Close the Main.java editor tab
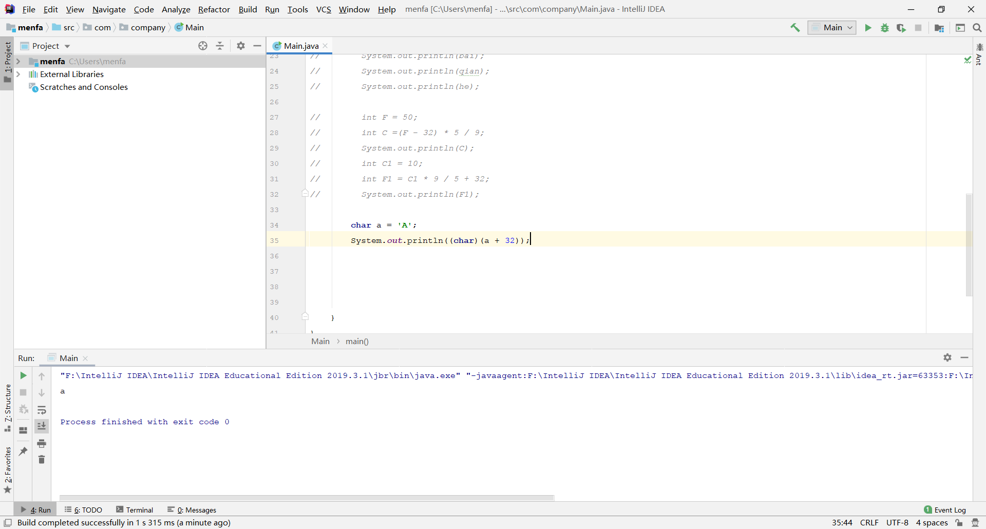The width and height of the screenshot is (986, 529). (325, 46)
